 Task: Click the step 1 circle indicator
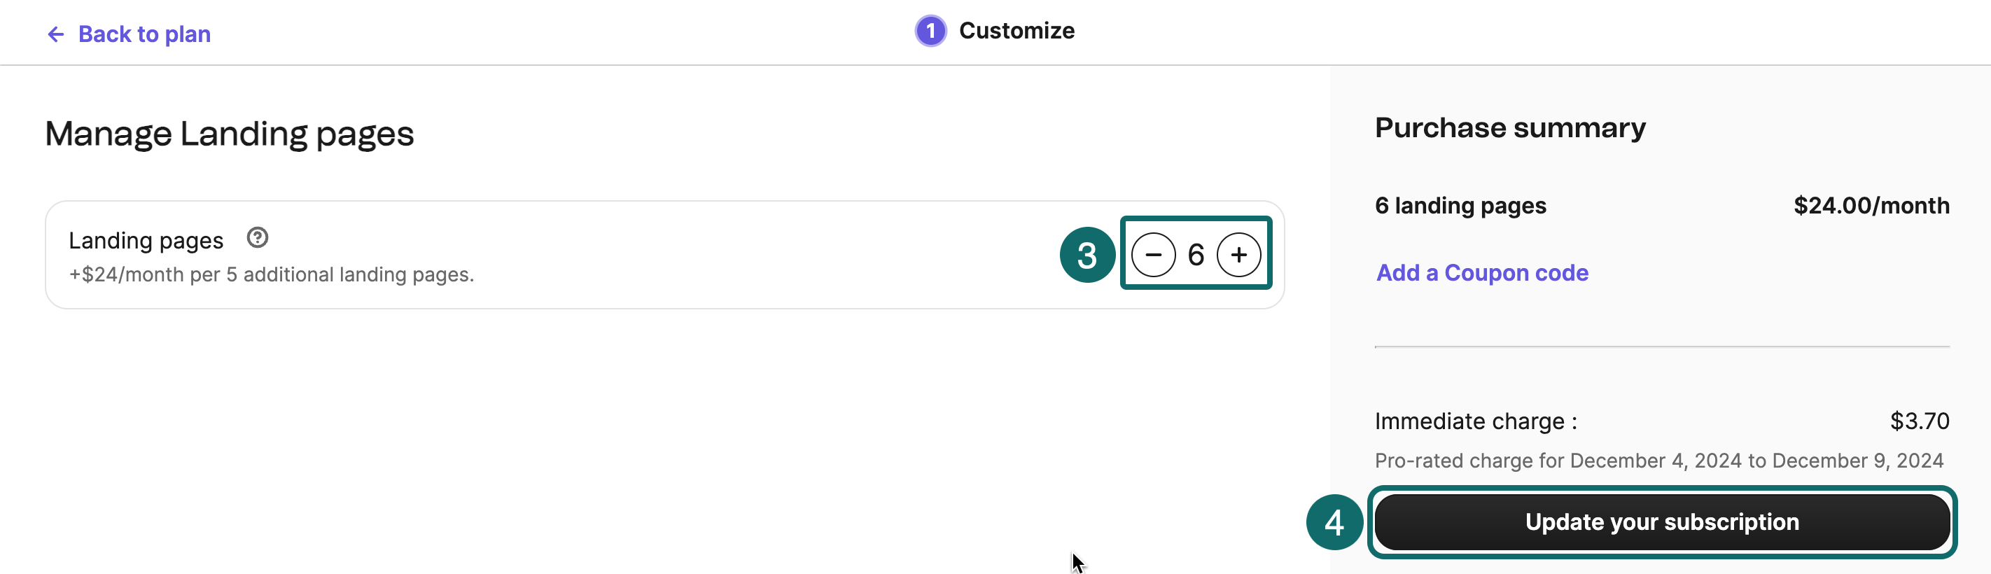pos(930,31)
